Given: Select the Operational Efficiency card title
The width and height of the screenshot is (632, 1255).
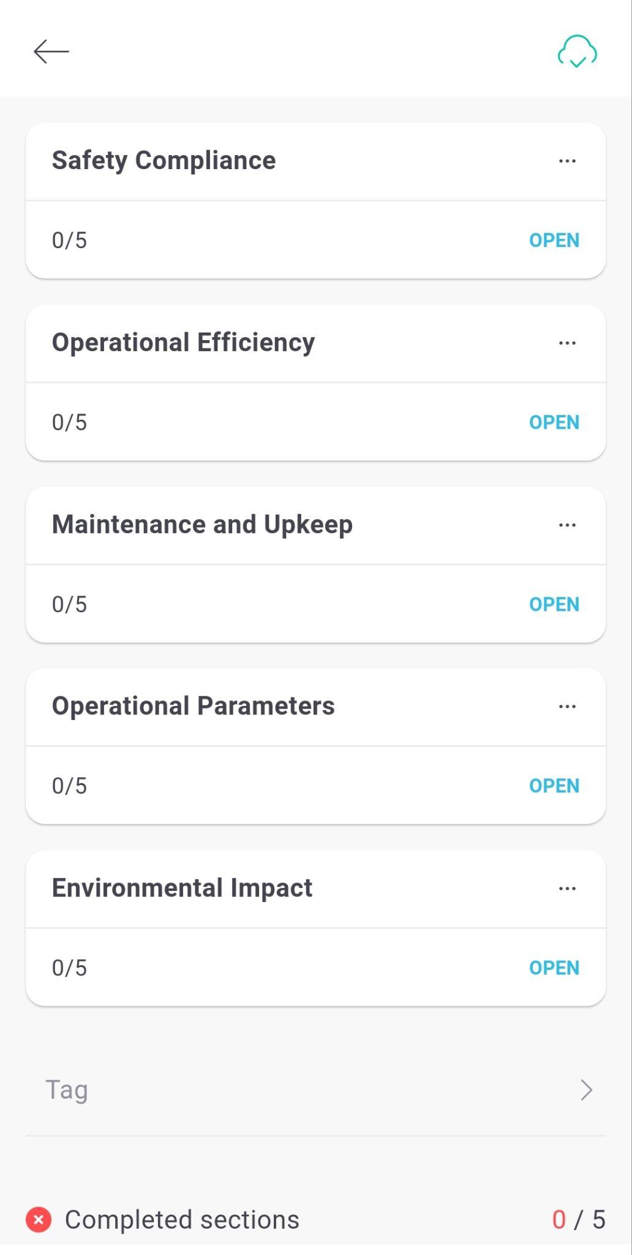Looking at the screenshot, I should pyautogui.click(x=184, y=343).
